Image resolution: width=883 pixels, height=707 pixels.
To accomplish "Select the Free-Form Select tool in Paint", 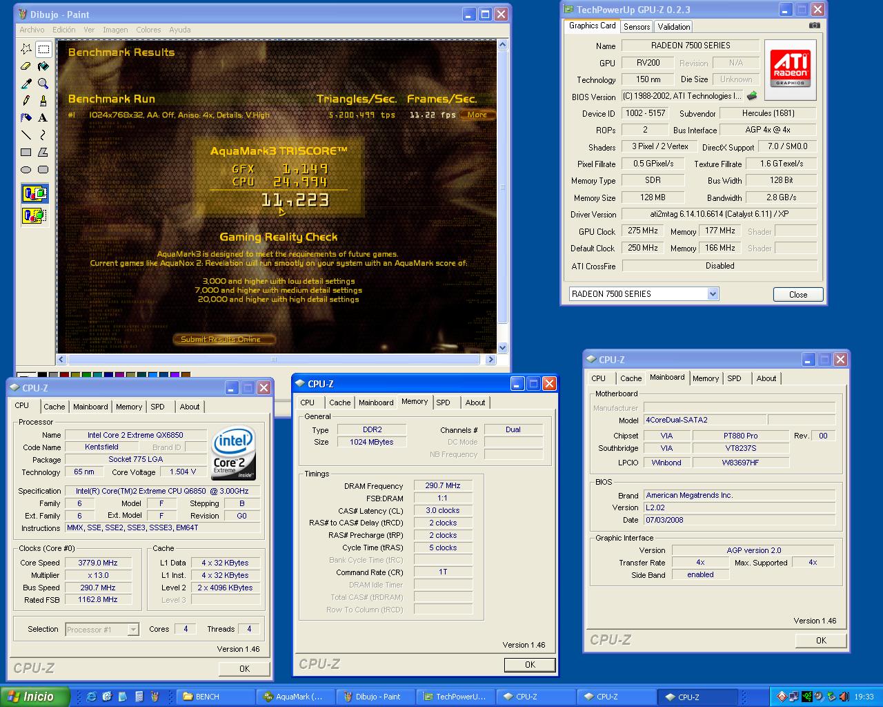I will [26, 49].
